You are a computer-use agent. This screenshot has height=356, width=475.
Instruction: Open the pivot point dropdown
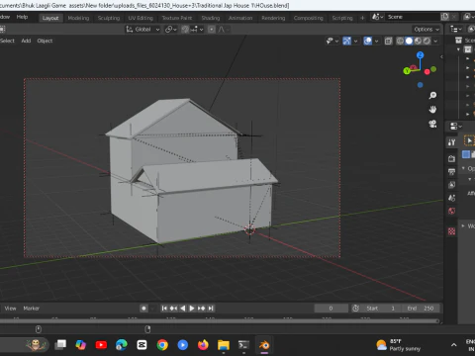point(170,30)
